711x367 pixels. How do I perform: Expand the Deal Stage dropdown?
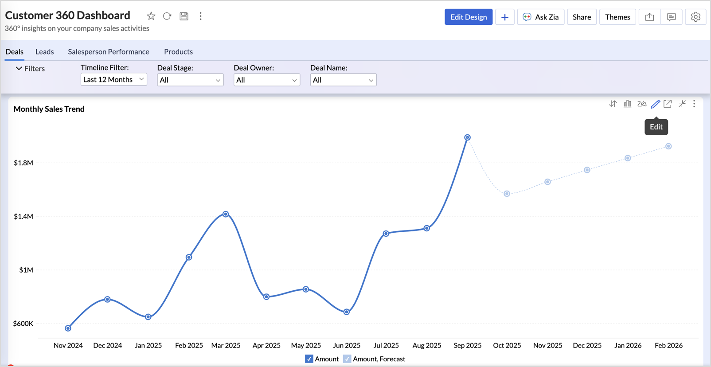pos(190,80)
